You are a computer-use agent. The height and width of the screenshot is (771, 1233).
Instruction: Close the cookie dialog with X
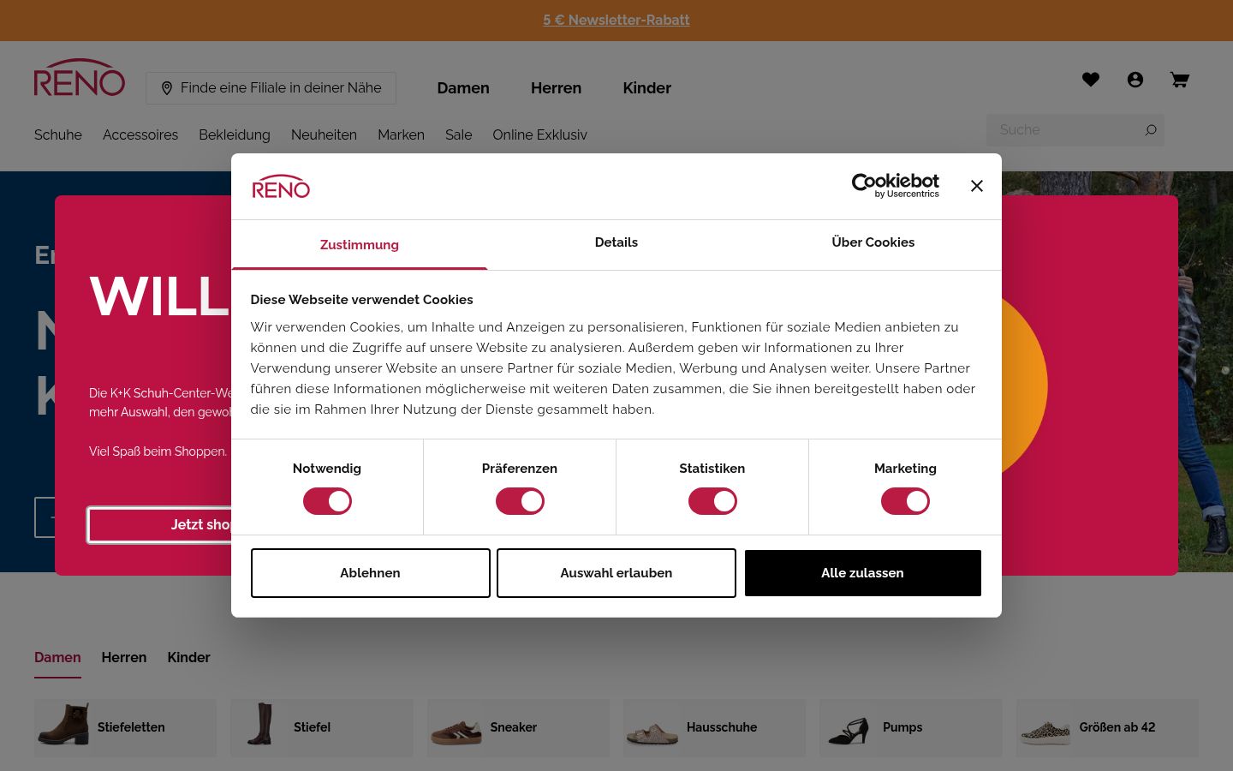point(977,186)
